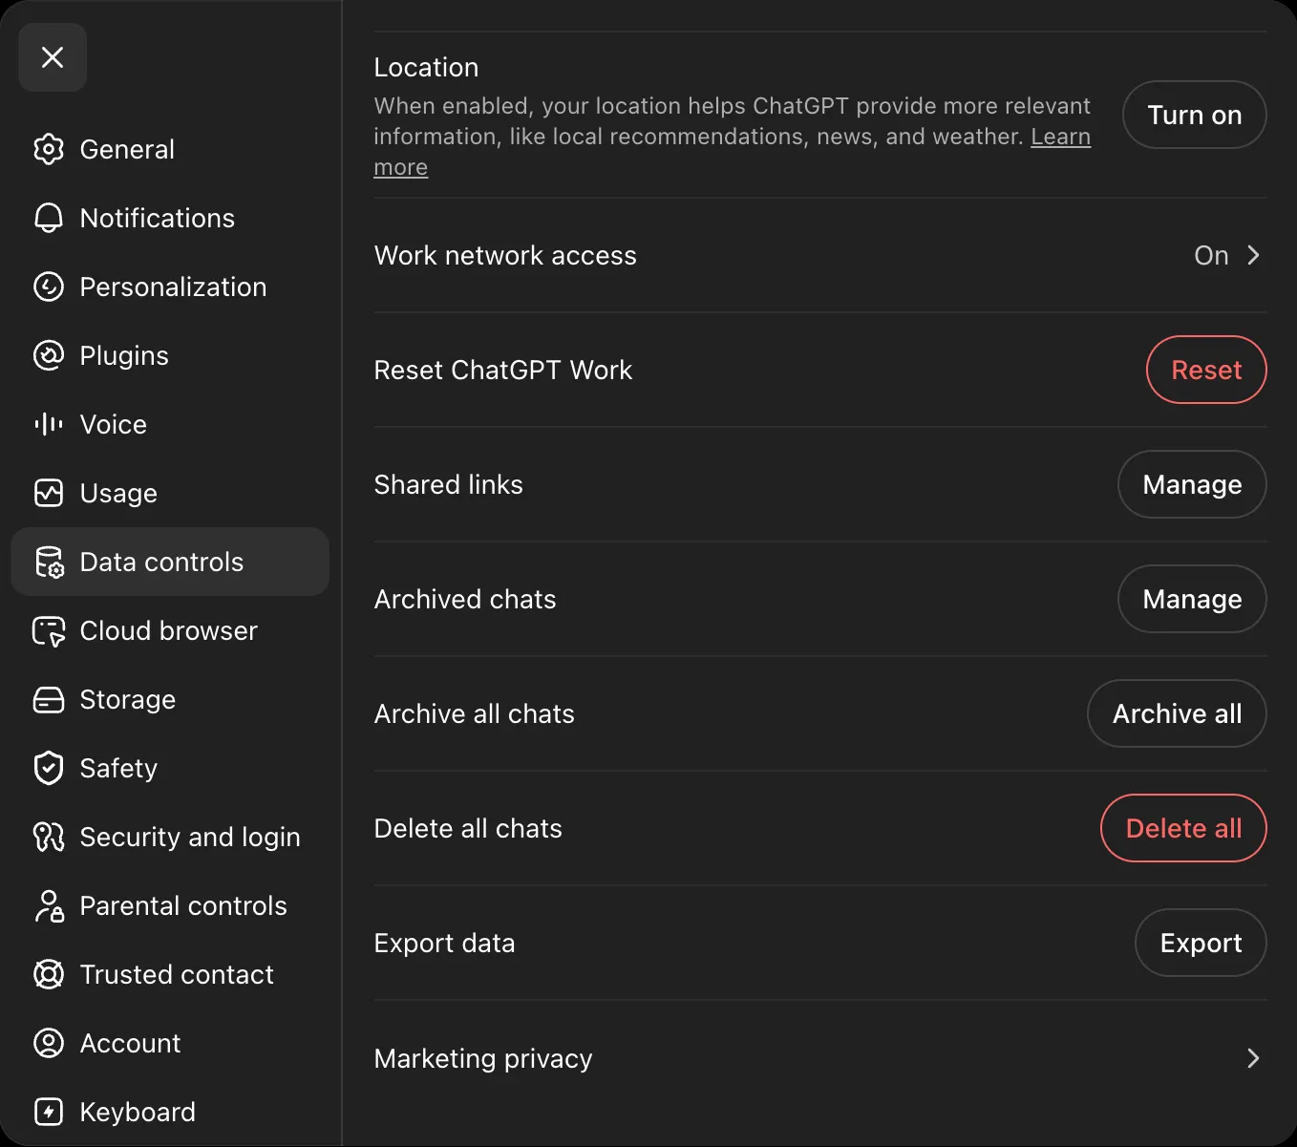The image size is (1297, 1147).
Task: Click the Delete all button
Action: (1183, 828)
